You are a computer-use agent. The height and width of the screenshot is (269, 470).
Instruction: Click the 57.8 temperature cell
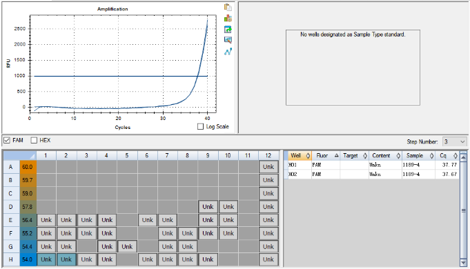pyautogui.click(x=28, y=207)
